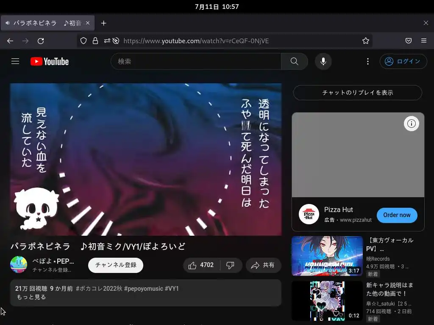Click the search magnifier button
This screenshot has width=434, height=325.
click(x=295, y=61)
